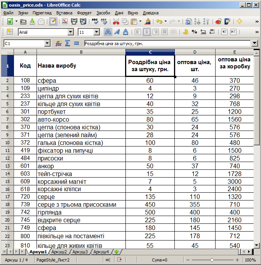Screen dimensions: 261x265
Task: Delete decimal place icon
Action: [212, 32]
